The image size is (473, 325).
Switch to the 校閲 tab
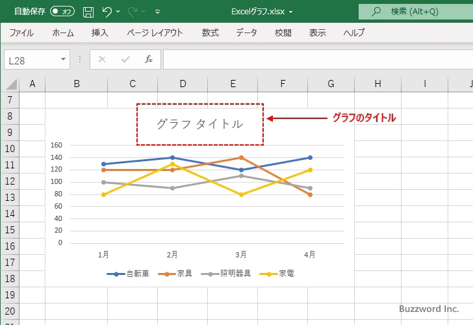point(283,32)
